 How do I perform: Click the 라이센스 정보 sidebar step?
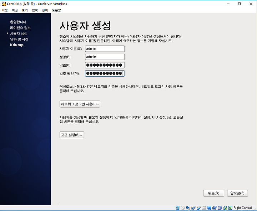coord(20,28)
